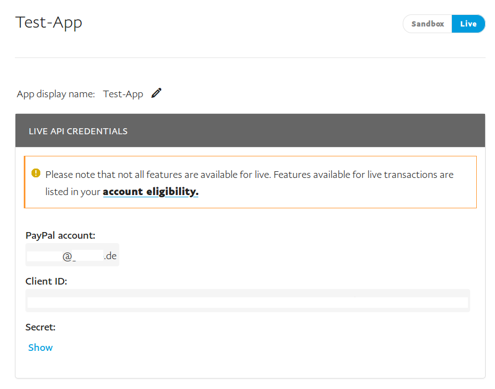Viewport: 495px width, 389px height.
Task: Click empty area right of Show link
Action: point(249,348)
